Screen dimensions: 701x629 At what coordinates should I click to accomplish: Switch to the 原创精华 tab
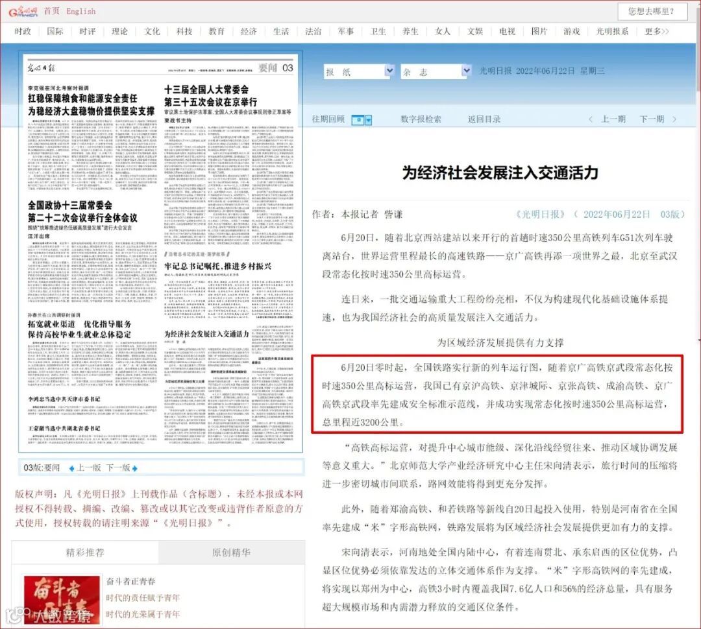pos(231,552)
